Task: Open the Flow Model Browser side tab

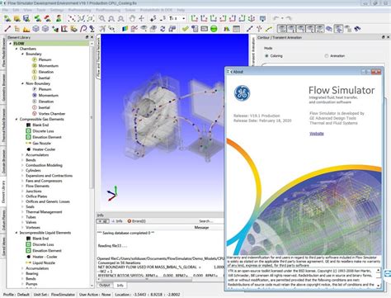Action: coord(3,52)
